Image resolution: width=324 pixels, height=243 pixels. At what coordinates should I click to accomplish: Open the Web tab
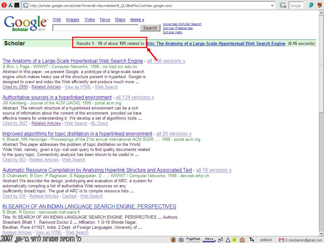tap(57, 19)
